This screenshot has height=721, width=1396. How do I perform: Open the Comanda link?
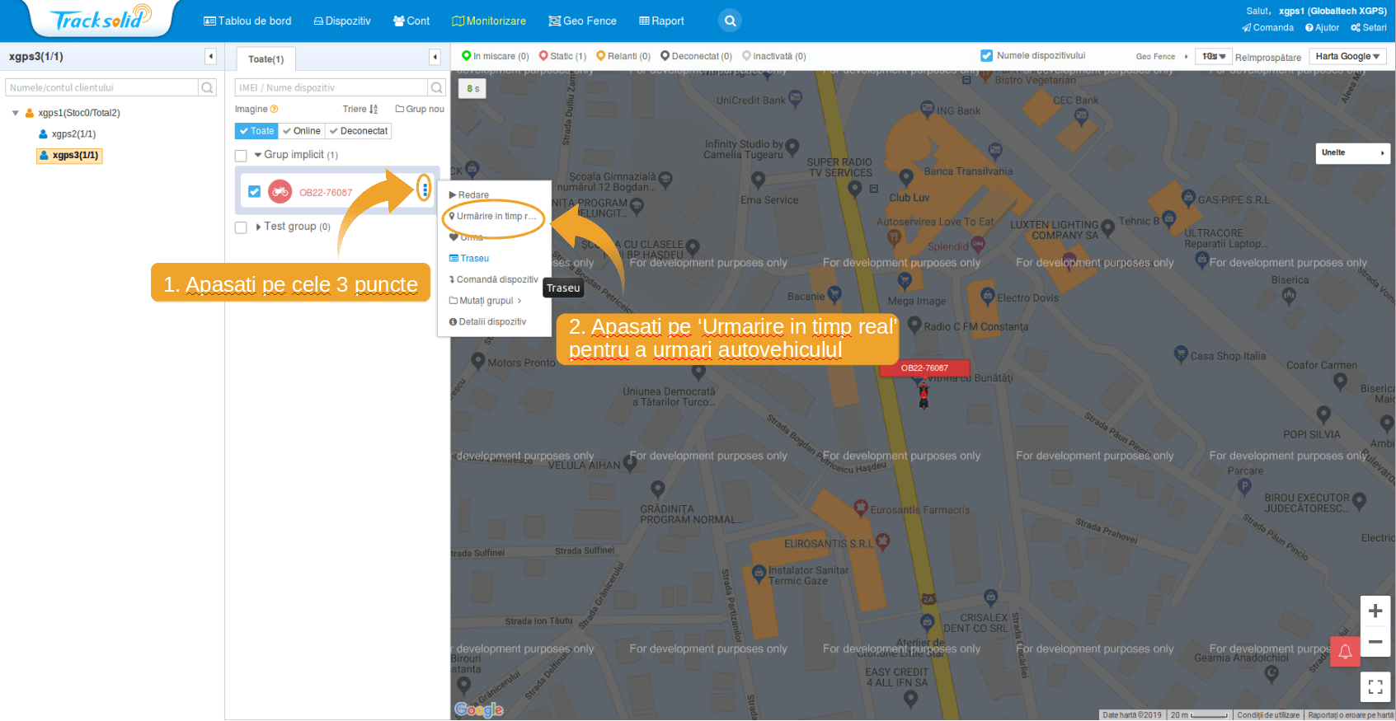(x=1268, y=27)
